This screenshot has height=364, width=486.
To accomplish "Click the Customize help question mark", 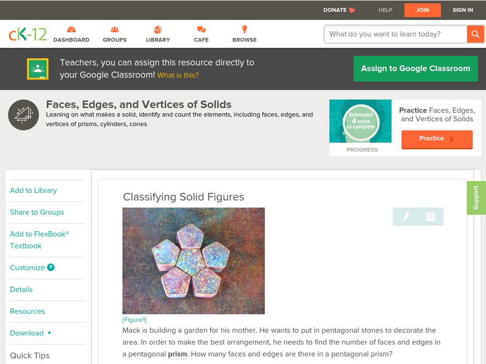I will coord(51,268).
